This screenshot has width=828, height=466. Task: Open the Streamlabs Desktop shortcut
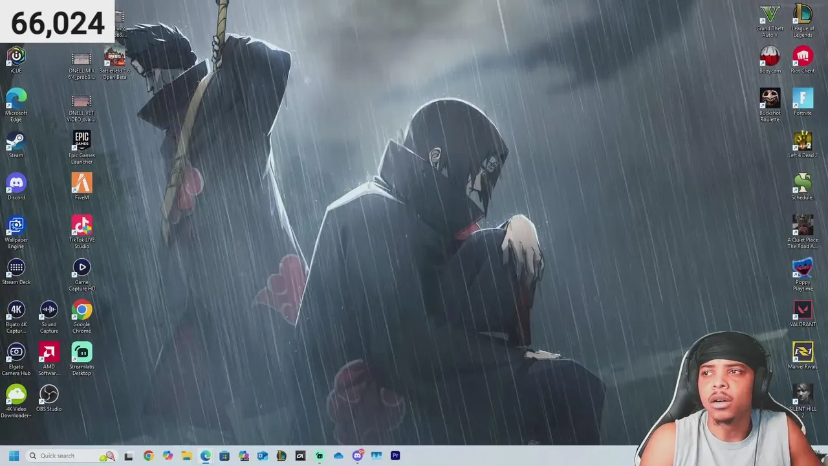point(82,360)
